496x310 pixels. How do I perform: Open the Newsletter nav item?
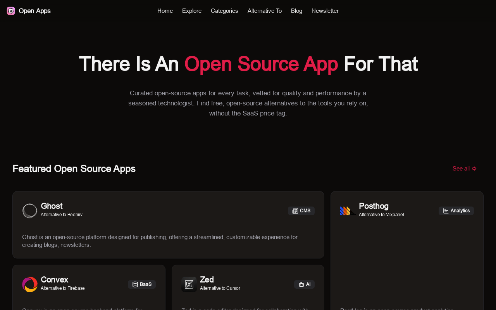pos(325,11)
